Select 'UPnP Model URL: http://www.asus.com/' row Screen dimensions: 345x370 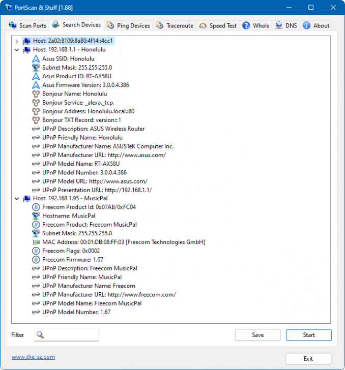95,181
